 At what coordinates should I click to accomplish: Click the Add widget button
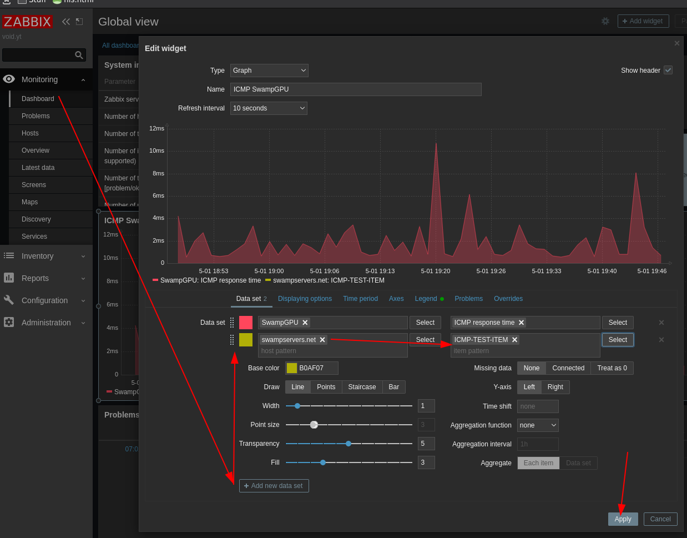click(643, 21)
